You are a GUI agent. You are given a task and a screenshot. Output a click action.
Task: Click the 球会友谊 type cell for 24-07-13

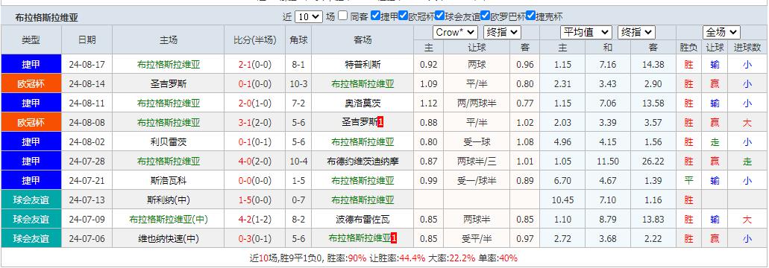click(x=31, y=200)
